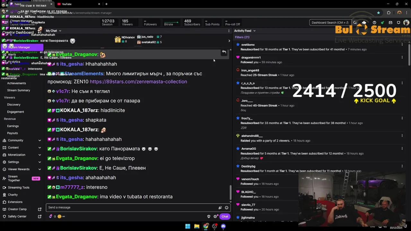Image resolution: width=411 pixels, height=231 pixels.
Task: Switch to the YouTube browser tab
Action: click(79, 4)
